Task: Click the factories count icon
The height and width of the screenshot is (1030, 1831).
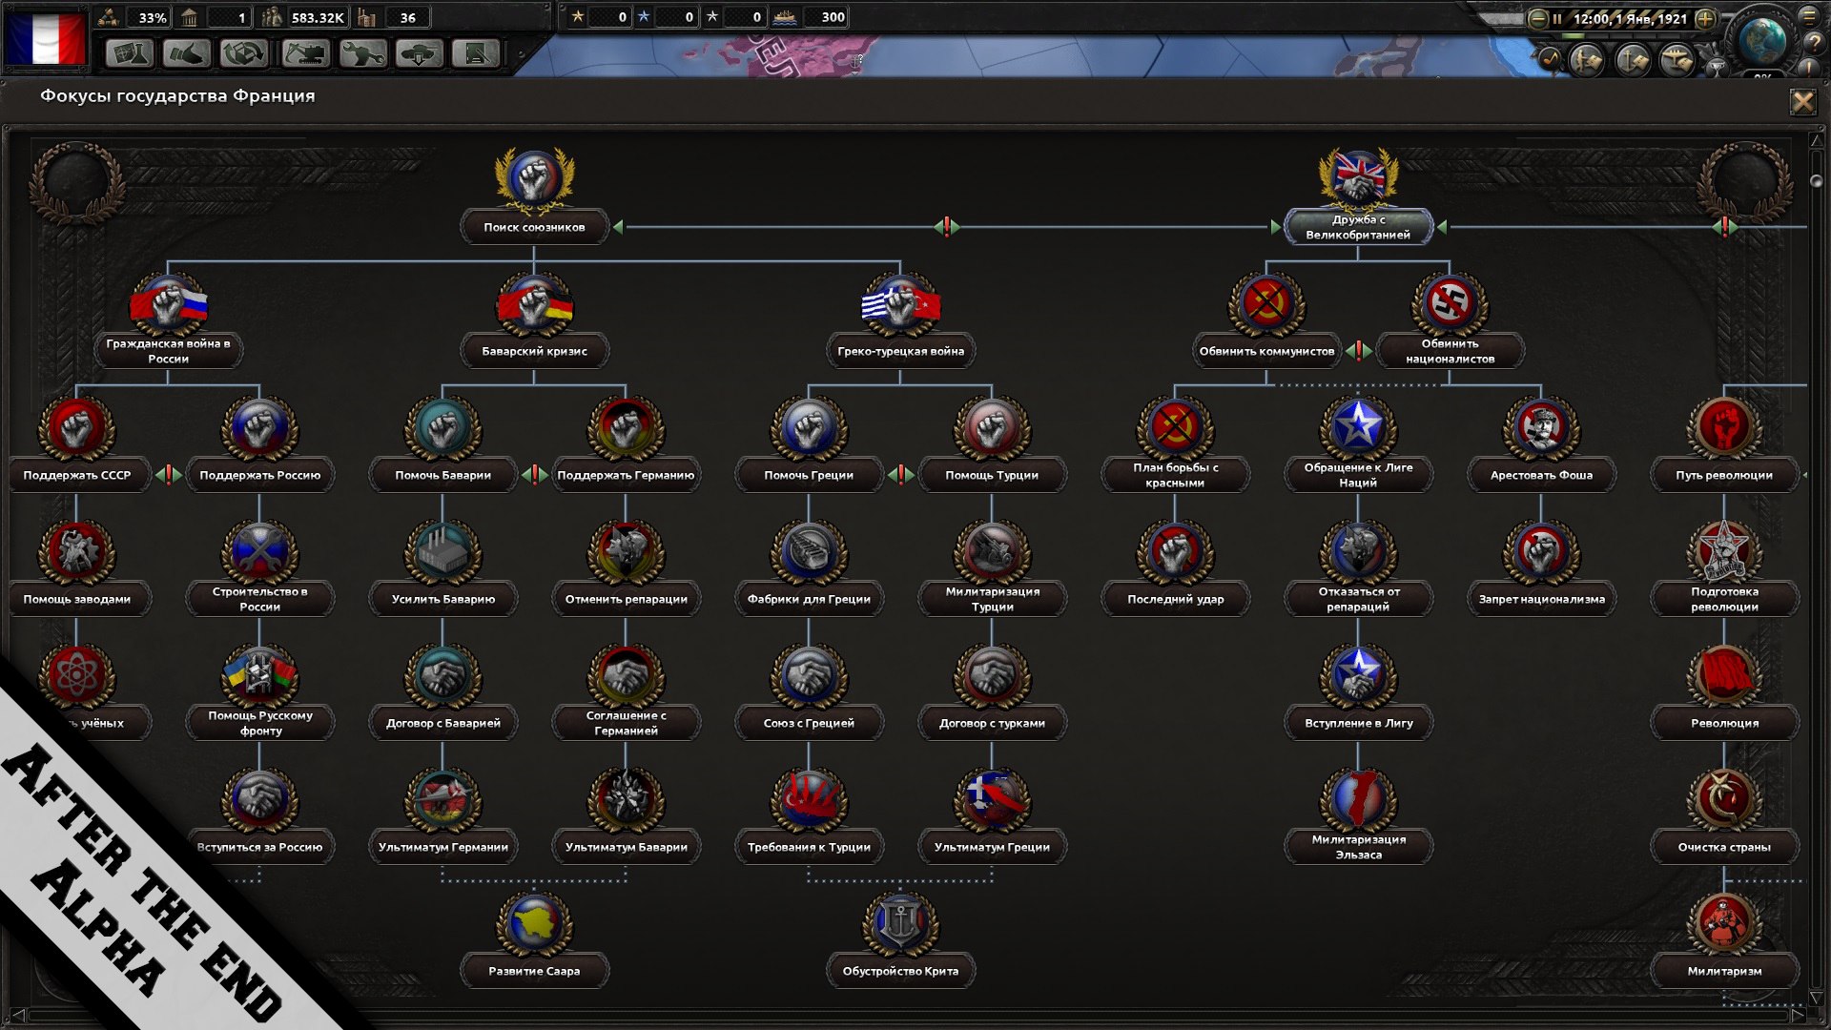Action: [x=366, y=17]
